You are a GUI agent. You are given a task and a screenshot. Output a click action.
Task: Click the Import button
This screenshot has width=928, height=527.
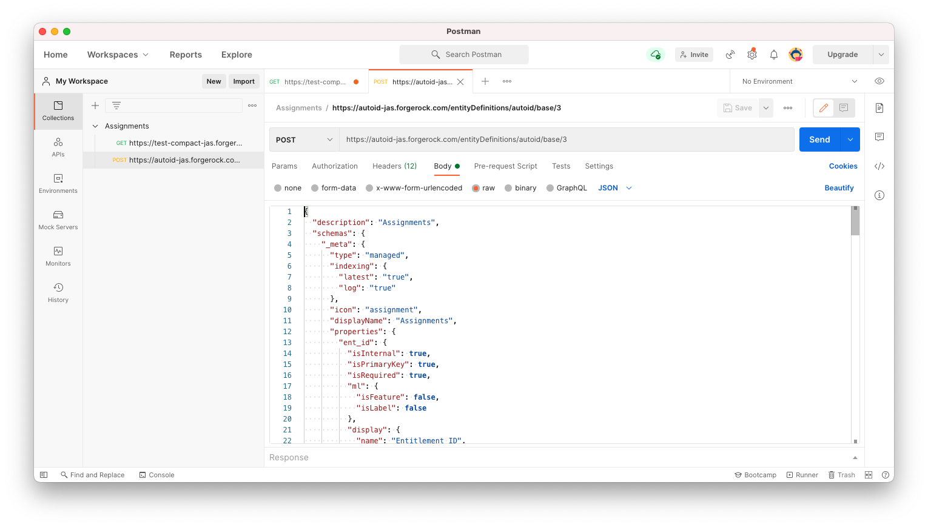tap(244, 81)
